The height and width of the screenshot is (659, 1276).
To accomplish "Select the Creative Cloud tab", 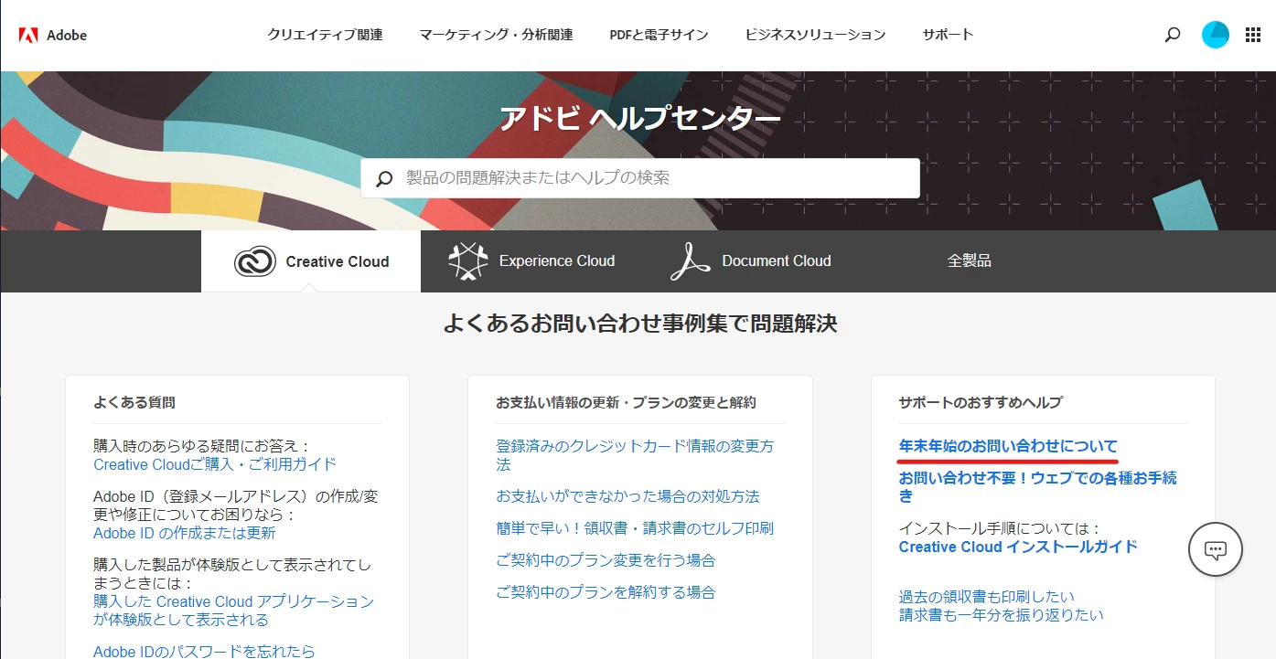I will (x=311, y=261).
